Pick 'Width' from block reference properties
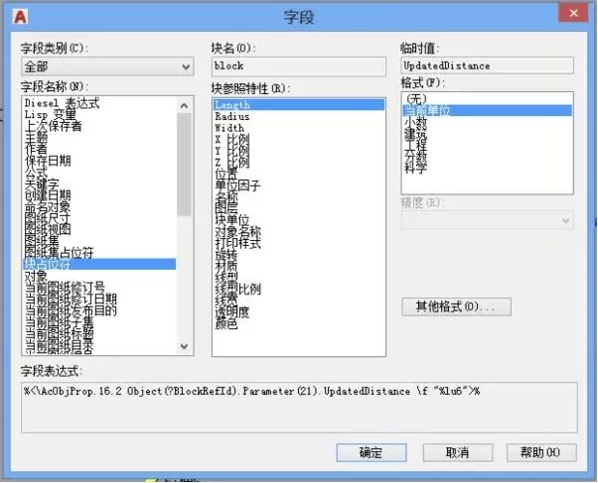 (229, 128)
